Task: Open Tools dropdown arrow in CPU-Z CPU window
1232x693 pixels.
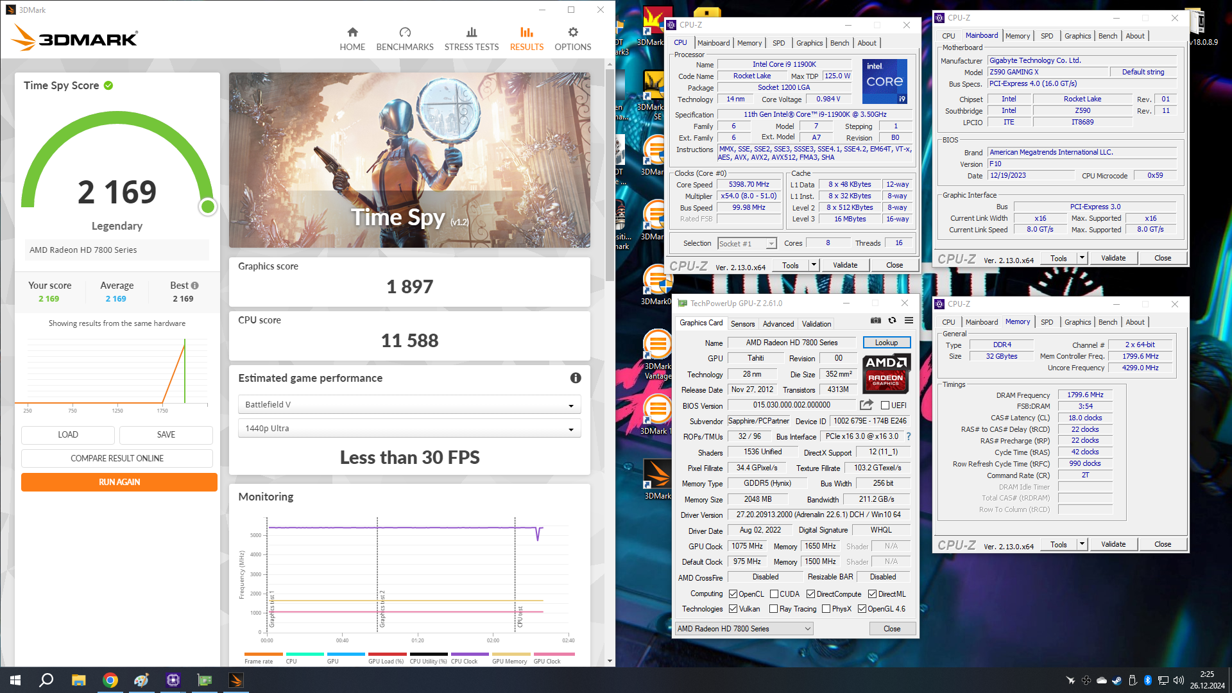Action: [x=814, y=265]
